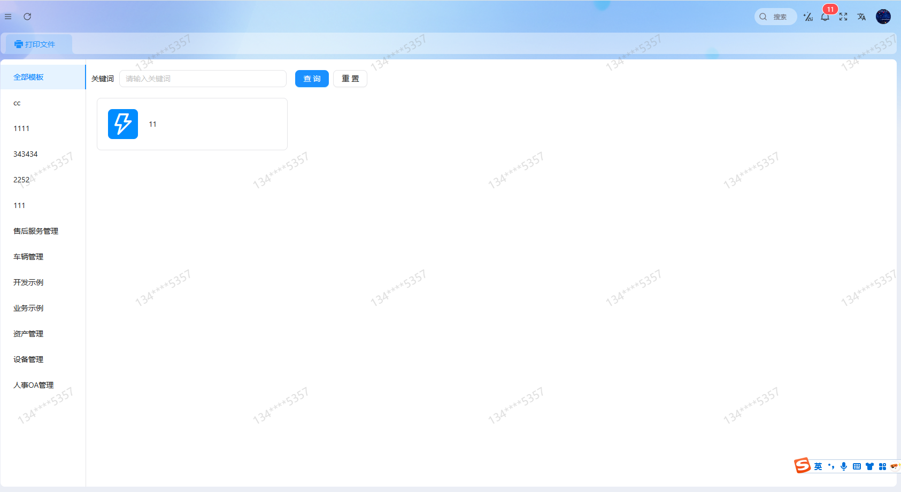Click the red 11 notification badge

point(830,9)
